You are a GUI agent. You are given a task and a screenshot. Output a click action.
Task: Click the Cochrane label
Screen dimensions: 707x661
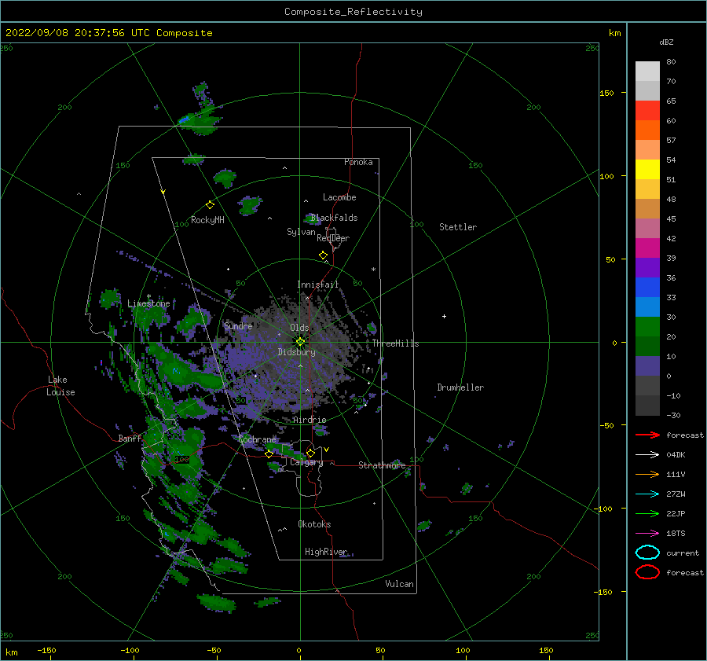click(x=257, y=439)
